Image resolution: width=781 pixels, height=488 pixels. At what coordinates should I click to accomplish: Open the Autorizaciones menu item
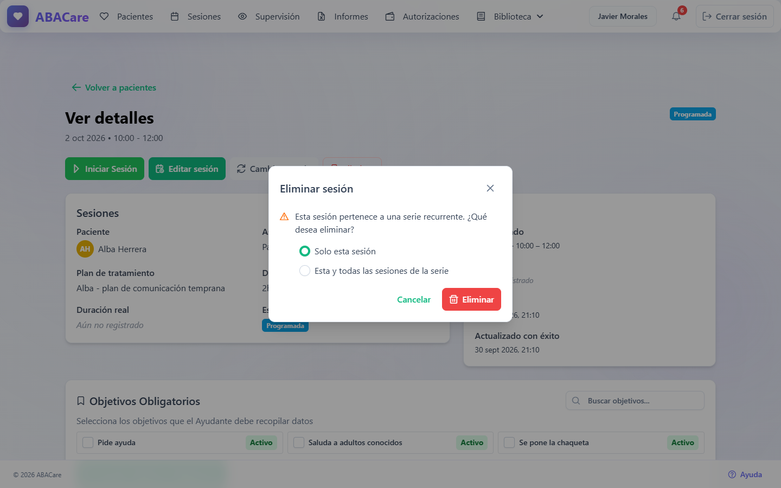pyautogui.click(x=422, y=16)
